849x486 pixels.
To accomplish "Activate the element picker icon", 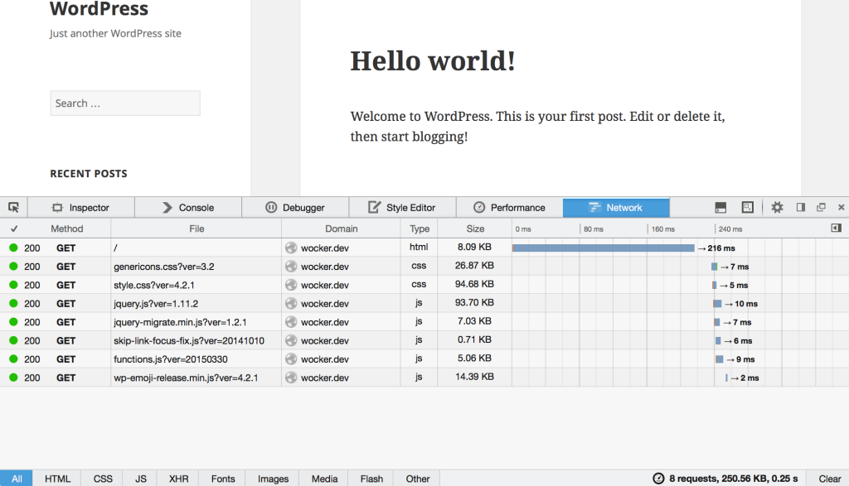I will point(13,207).
